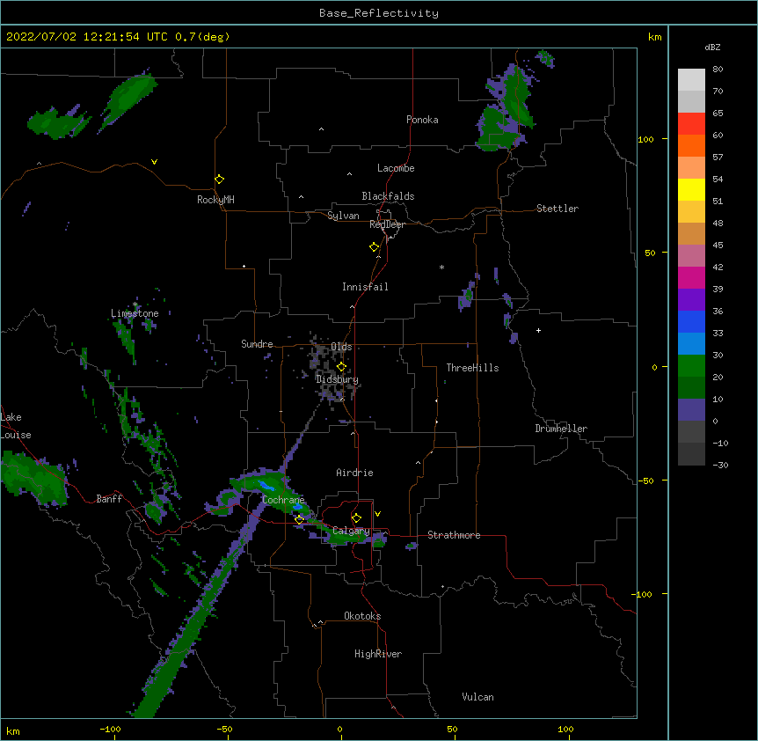The height and width of the screenshot is (741, 758).
Task: Select the magenta swatch in the dBZ legend
Action: click(x=691, y=277)
